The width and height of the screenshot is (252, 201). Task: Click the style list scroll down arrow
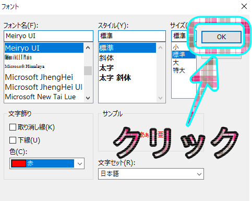(x=161, y=98)
